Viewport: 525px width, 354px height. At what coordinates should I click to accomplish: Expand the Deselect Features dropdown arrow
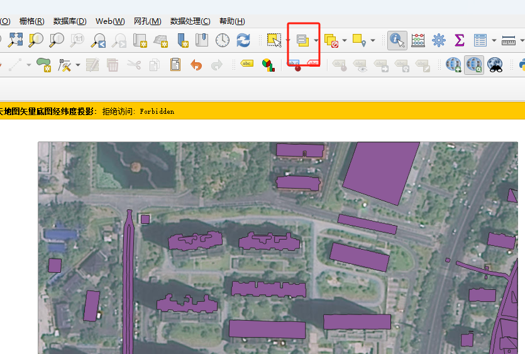[x=345, y=41]
